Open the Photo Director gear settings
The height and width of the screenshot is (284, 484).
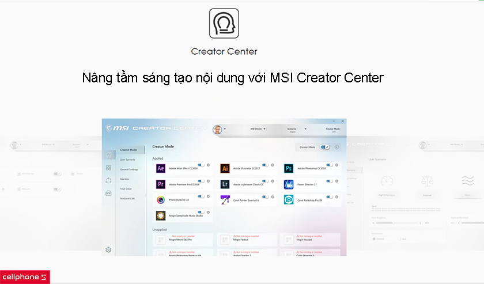209,196
